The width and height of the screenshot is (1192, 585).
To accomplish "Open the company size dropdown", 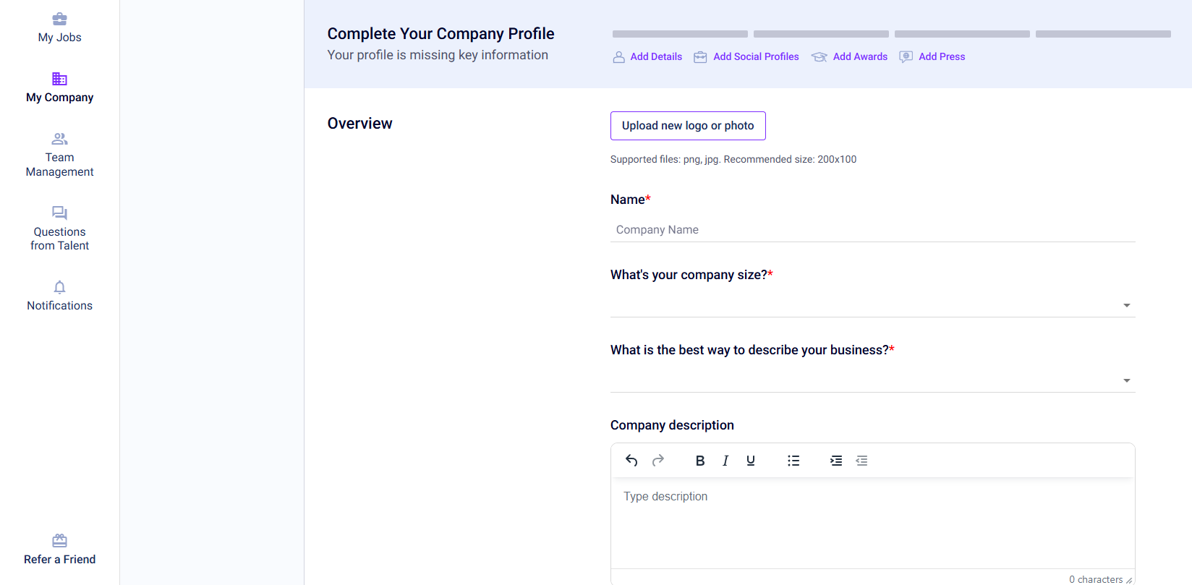I will pos(872,305).
